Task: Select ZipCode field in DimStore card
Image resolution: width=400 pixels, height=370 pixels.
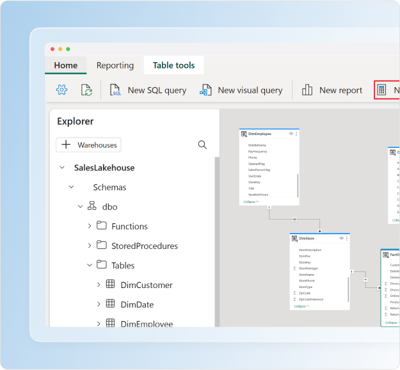Action: (x=305, y=293)
